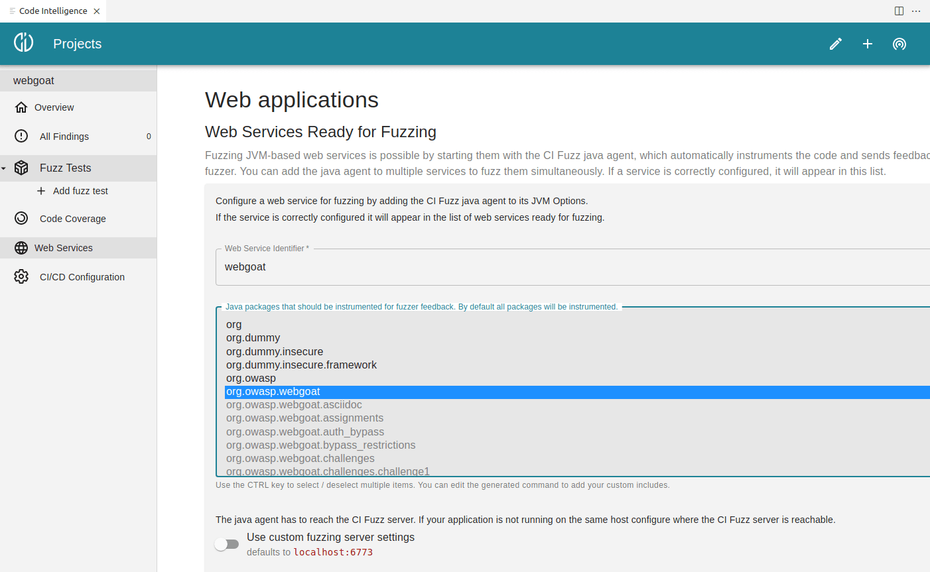Select package org.dummy.insecure

point(577,352)
